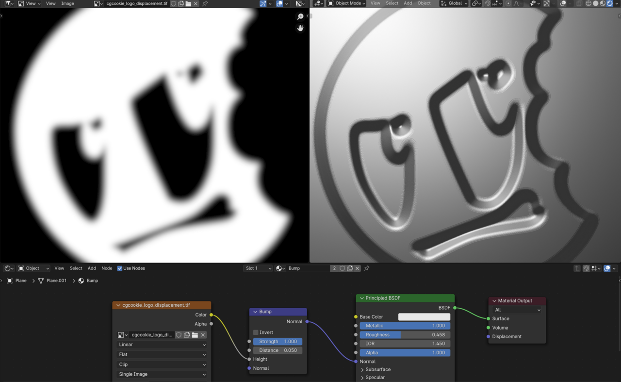621x382 pixels.
Task: Switch to rendered viewport shading
Action: point(610,3)
